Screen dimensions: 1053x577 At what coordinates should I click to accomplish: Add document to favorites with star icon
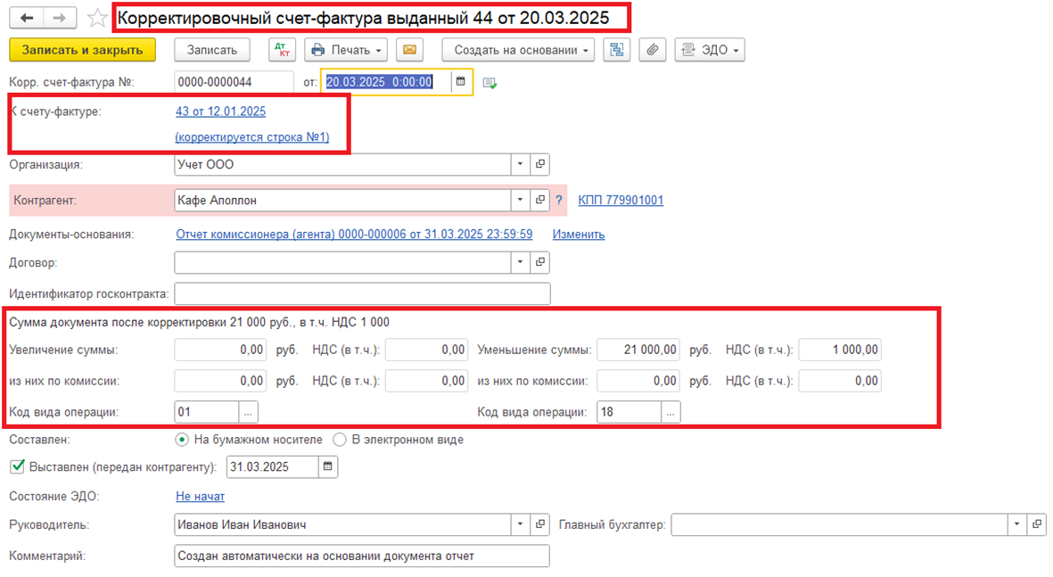pos(97,18)
